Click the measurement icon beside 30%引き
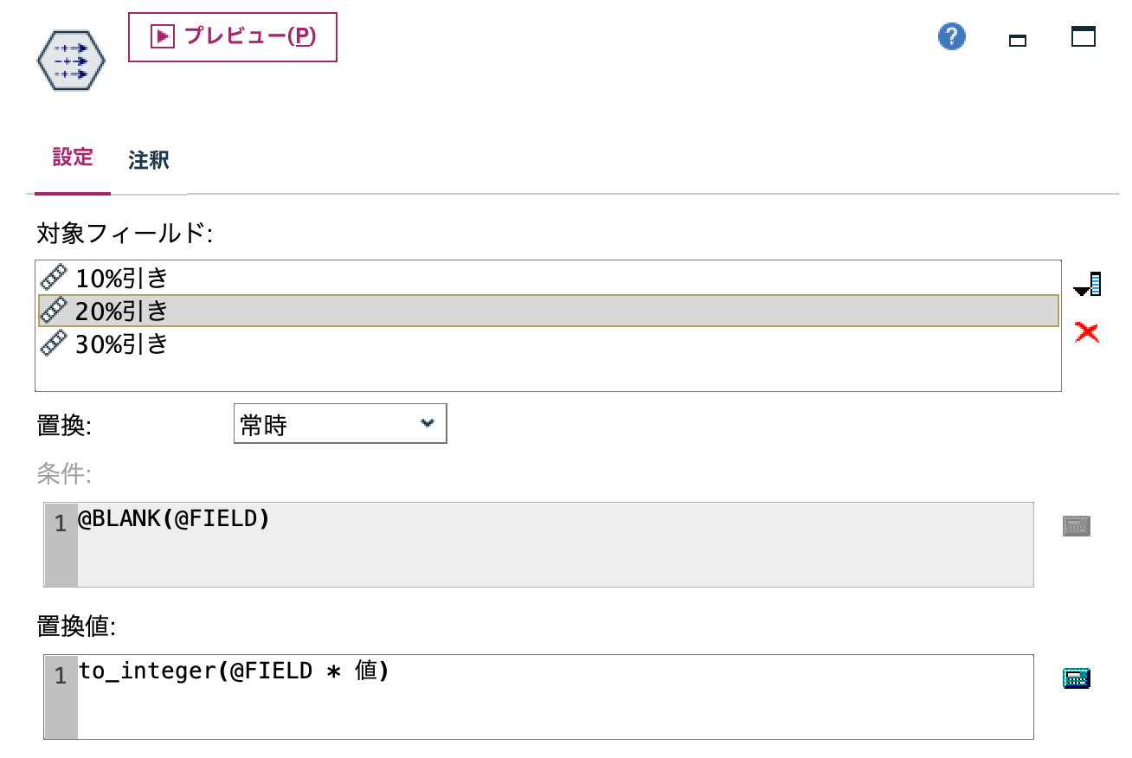The height and width of the screenshot is (758, 1132). (54, 344)
